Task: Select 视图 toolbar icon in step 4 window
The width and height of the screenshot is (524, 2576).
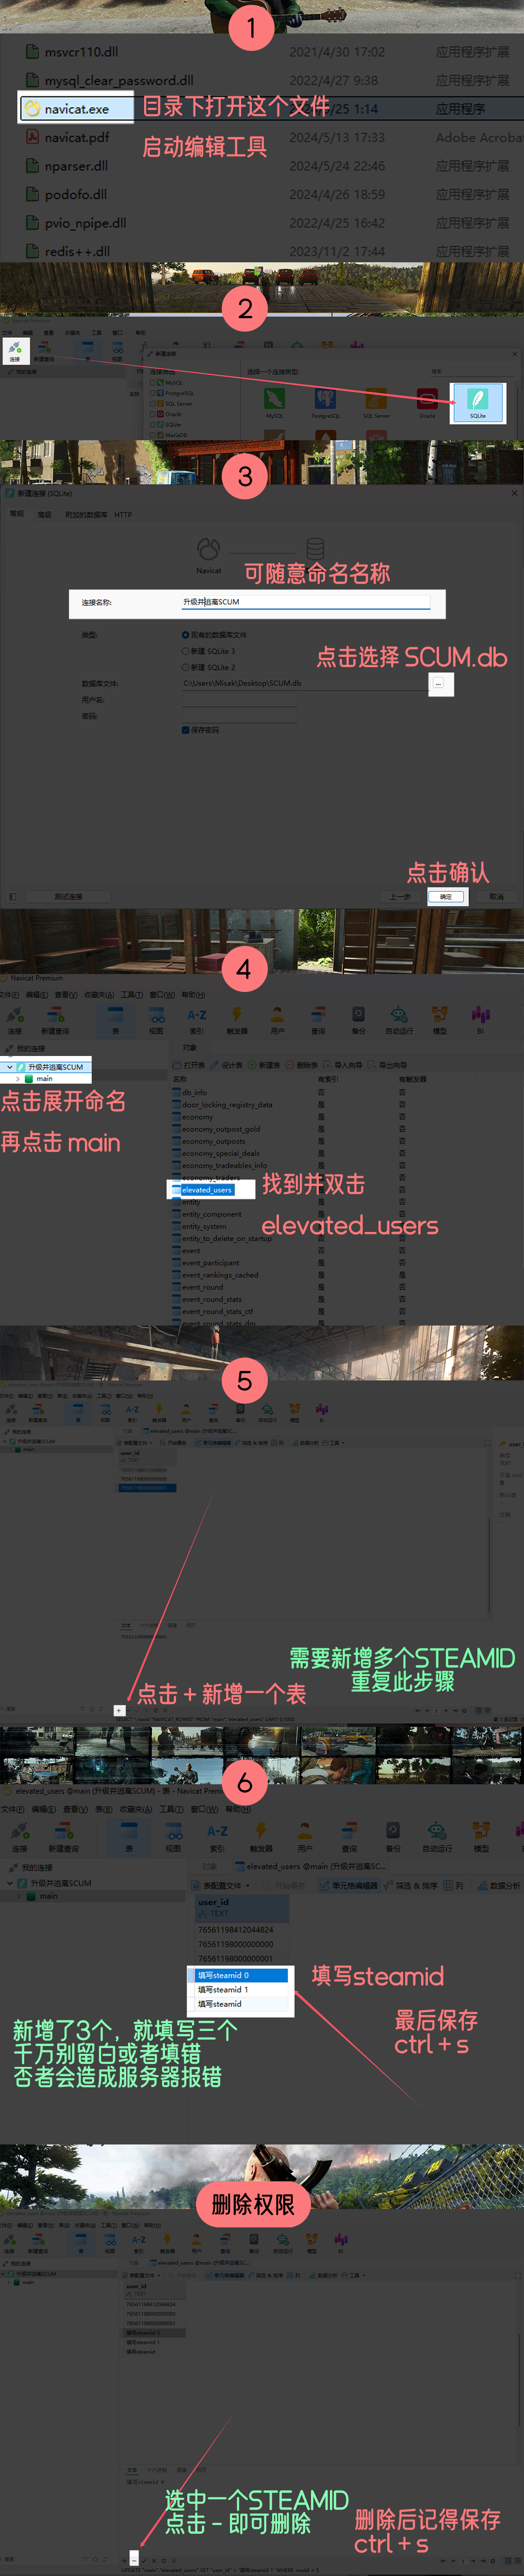Action: [x=156, y=1020]
